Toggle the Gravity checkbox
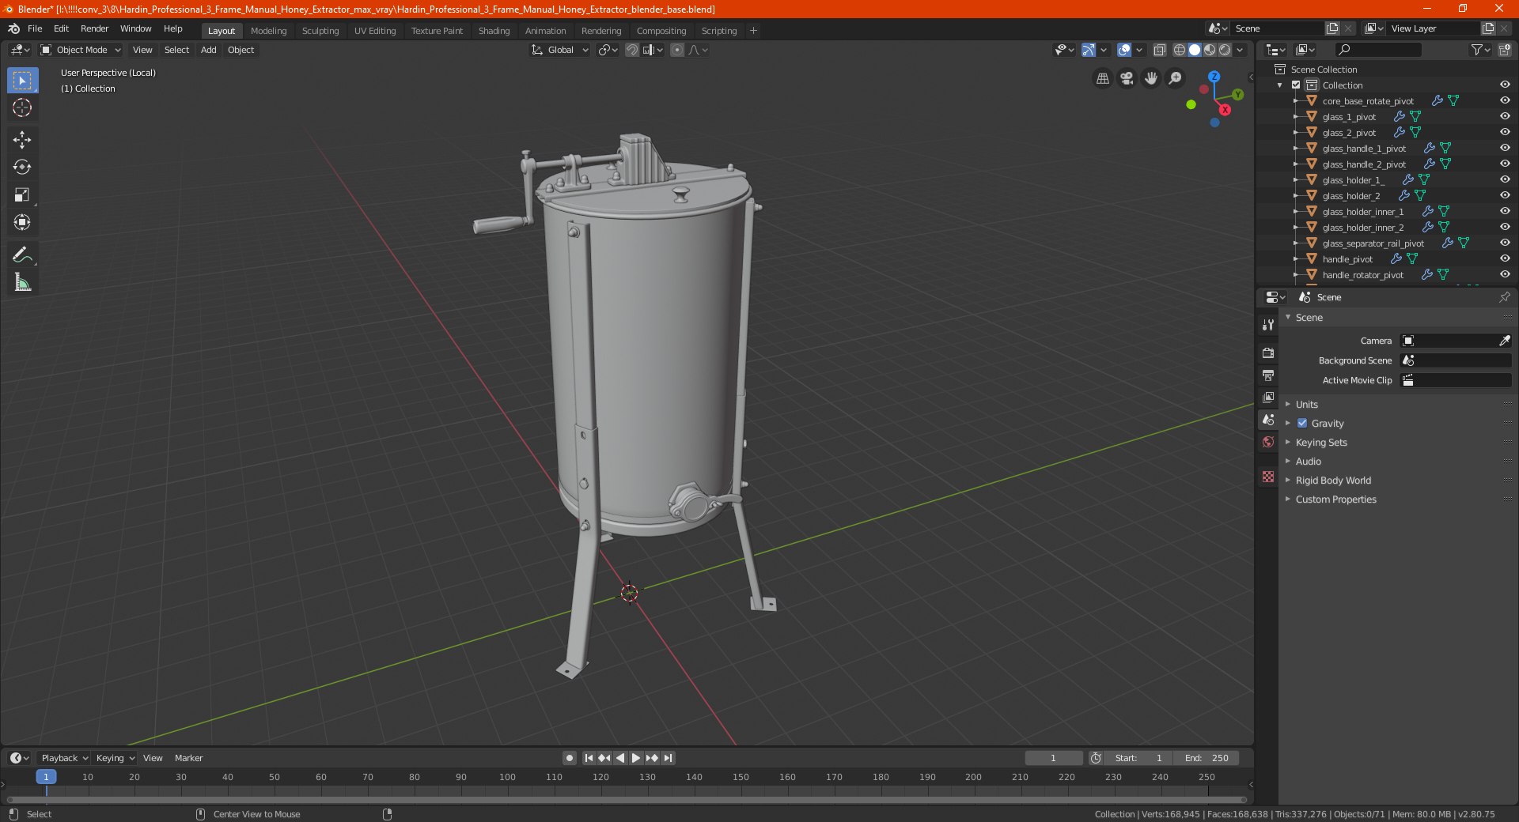 click(x=1302, y=423)
